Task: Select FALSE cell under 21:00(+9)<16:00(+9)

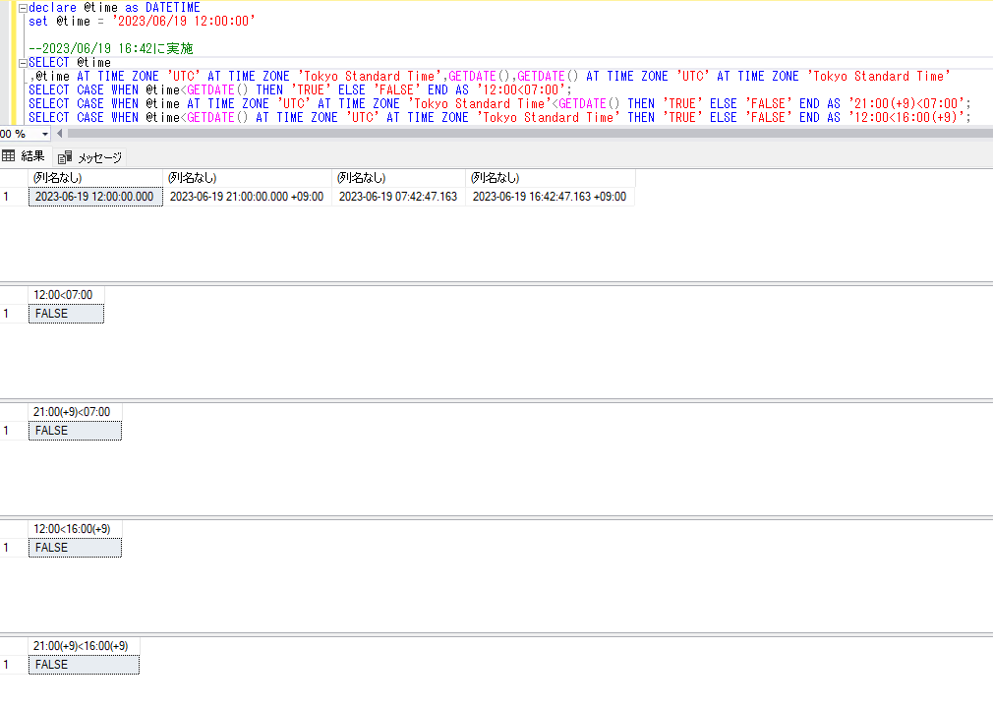Action: [84, 665]
